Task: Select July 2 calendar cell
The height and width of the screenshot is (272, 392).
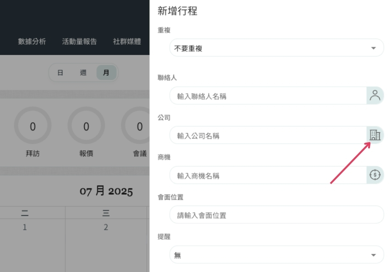Action: click(106, 245)
